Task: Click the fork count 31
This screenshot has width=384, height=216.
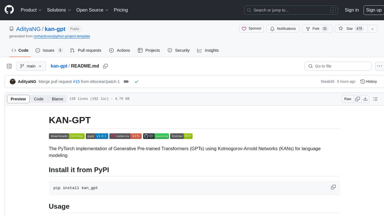Action: click(x=325, y=29)
